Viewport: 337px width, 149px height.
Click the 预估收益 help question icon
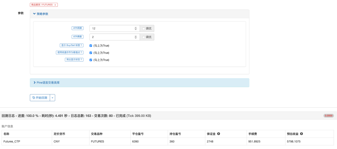[x=302, y=134]
